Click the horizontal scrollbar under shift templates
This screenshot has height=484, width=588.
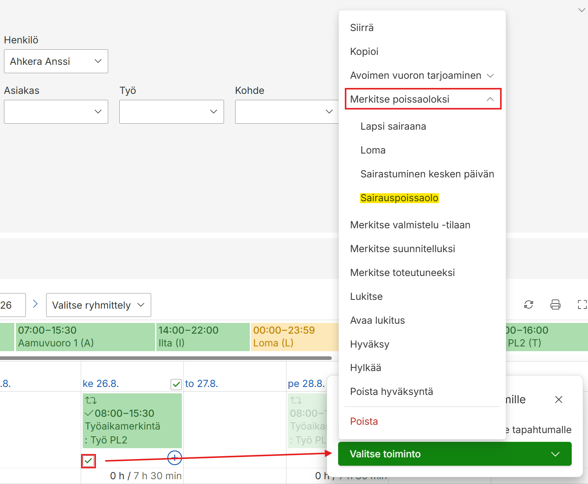click(166, 358)
